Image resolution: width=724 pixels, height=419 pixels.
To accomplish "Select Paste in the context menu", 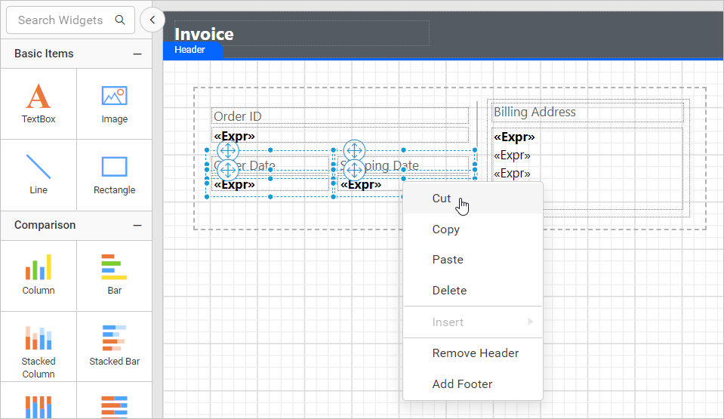I will 448,260.
